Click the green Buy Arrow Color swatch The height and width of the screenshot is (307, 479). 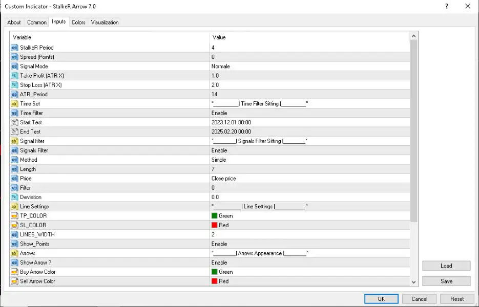215,272
